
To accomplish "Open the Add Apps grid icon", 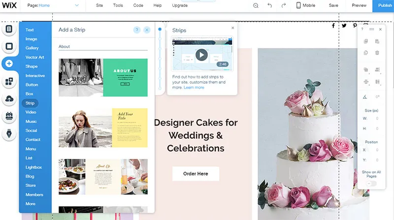I will 9,81.
